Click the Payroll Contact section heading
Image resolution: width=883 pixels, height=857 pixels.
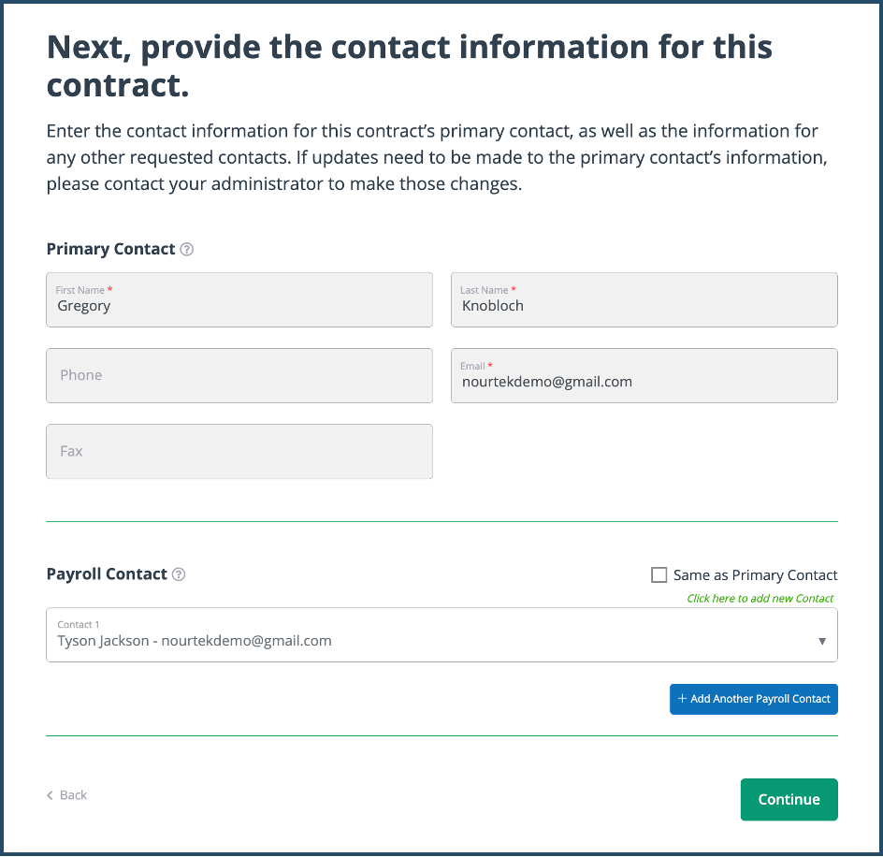click(107, 574)
